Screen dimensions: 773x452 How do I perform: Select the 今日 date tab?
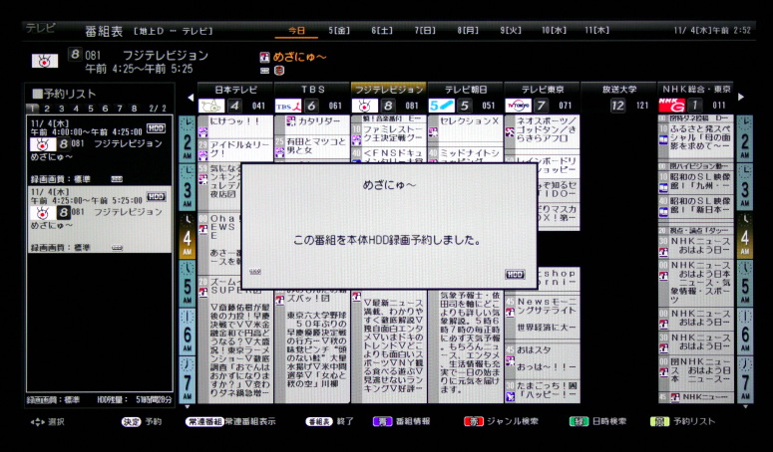296,31
